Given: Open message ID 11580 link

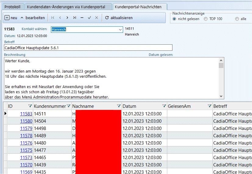Looking at the screenshot, I should pyautogui.click(x=26, y=121).
